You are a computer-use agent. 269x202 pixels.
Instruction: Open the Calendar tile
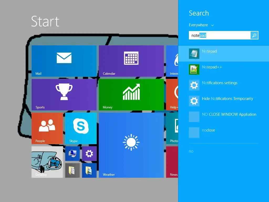(x=131, y=61)
